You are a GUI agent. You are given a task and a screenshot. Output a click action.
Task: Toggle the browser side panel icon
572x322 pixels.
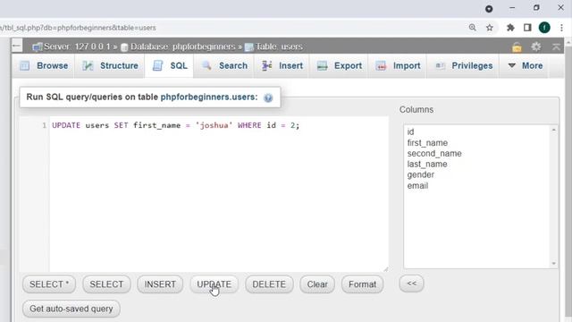[x=527, y=28]
